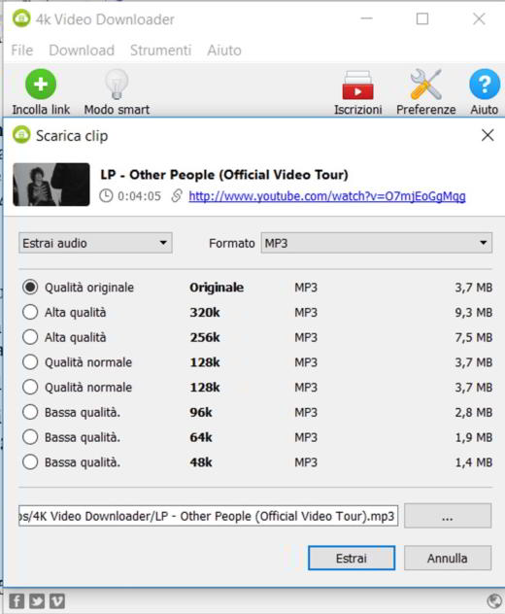Open Vimeo icon in status bar

point(57,600)
